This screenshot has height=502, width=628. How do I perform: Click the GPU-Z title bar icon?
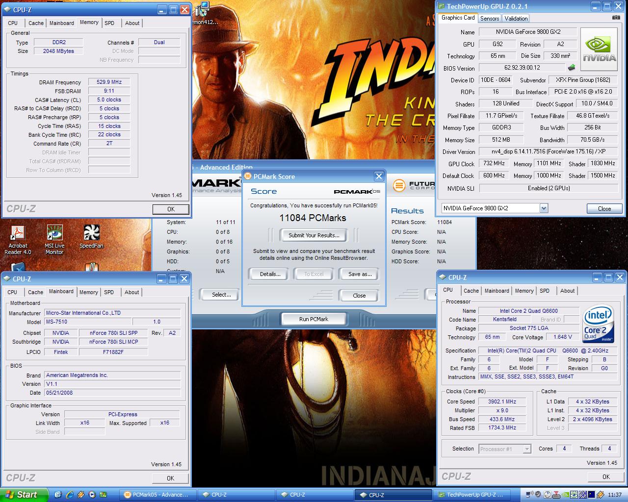[441, 6]
